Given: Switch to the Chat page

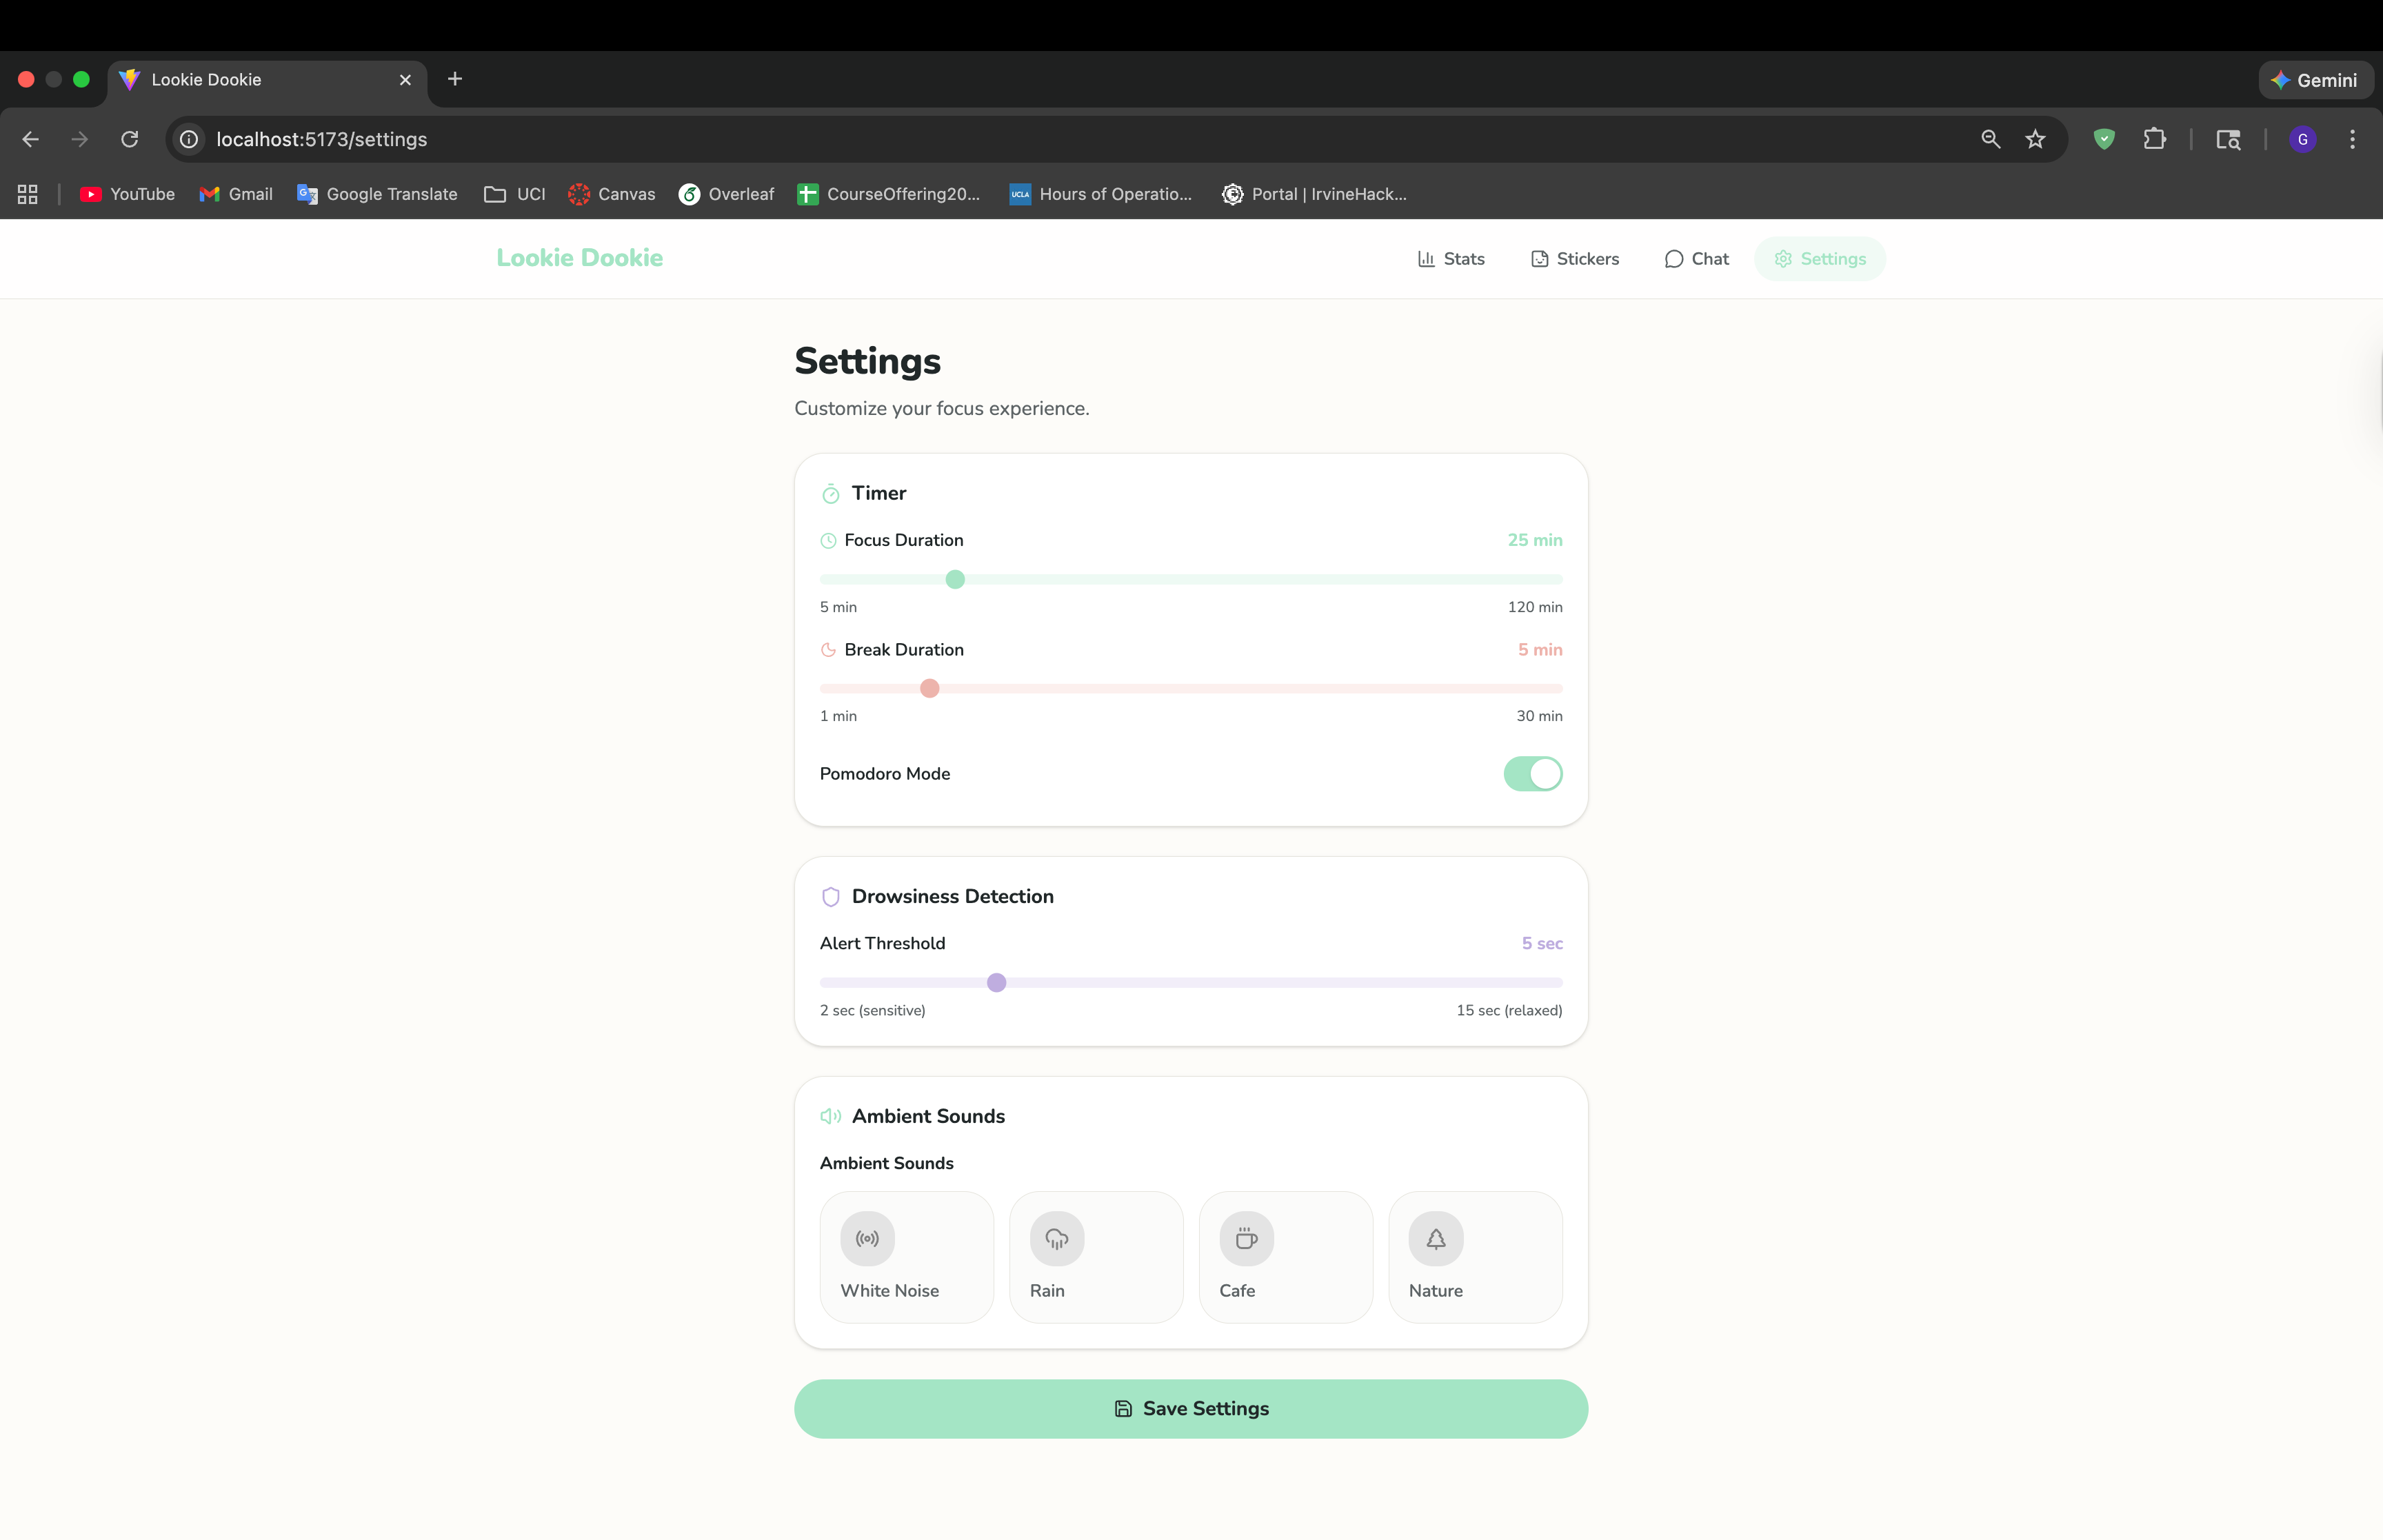Looking at the screenshot, I should [1696, 259].
